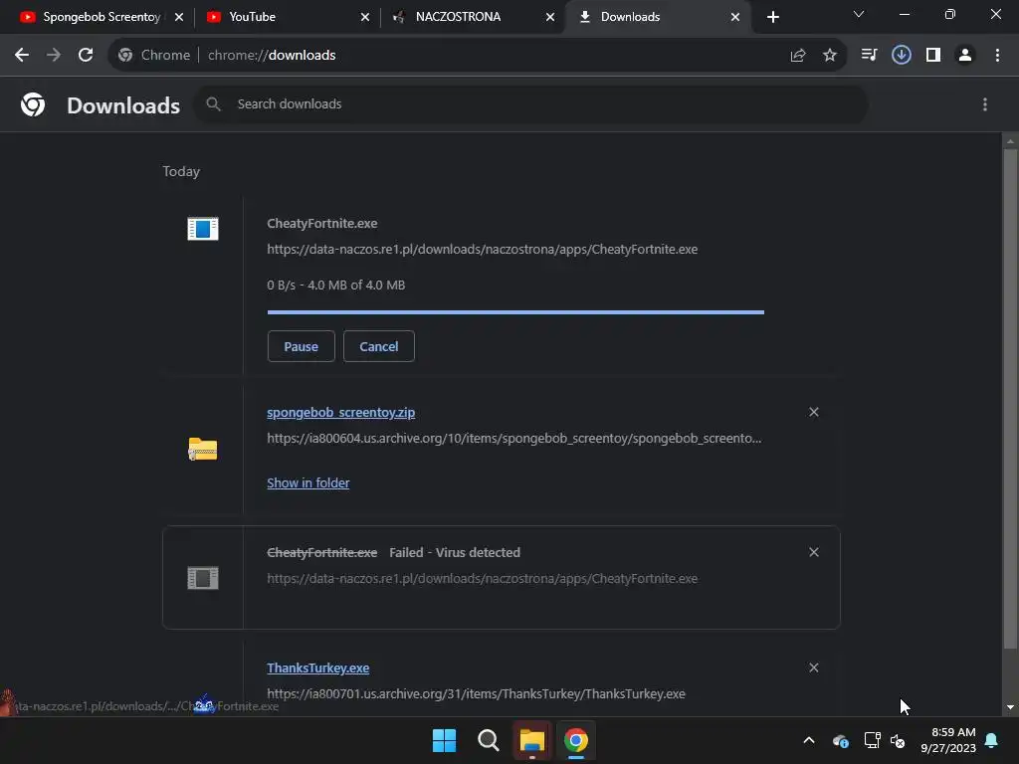Click the CheatyFortnite.exe download progress bar

pos(515,312)
